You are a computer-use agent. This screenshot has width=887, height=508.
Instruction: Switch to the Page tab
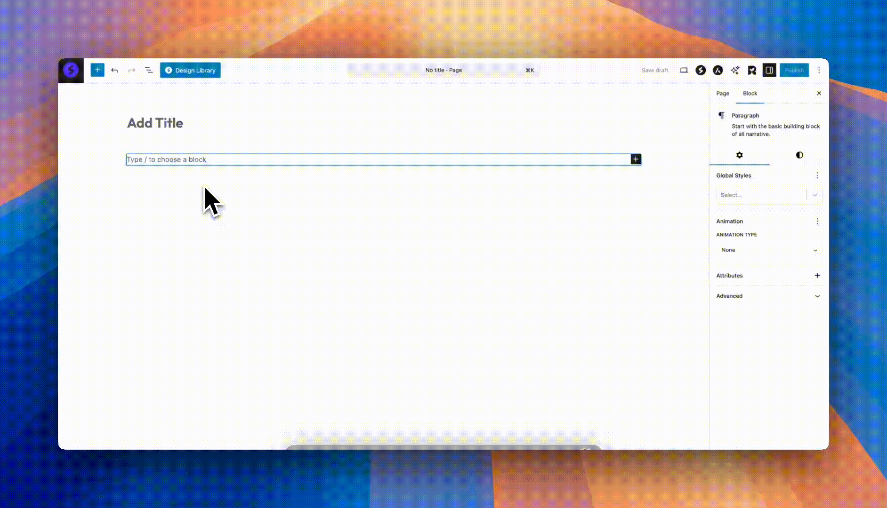click(x=722, y=93)
